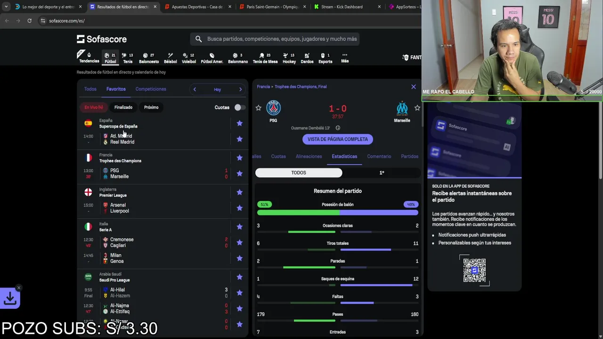Open the Dardos sport section
This screenshot has width=603, height=339.
[307, 57]
